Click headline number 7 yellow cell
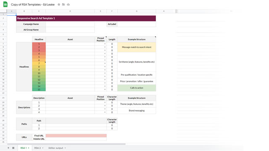Screen dimensions: 269x151 pyautogui.click(x=39, y=63)
